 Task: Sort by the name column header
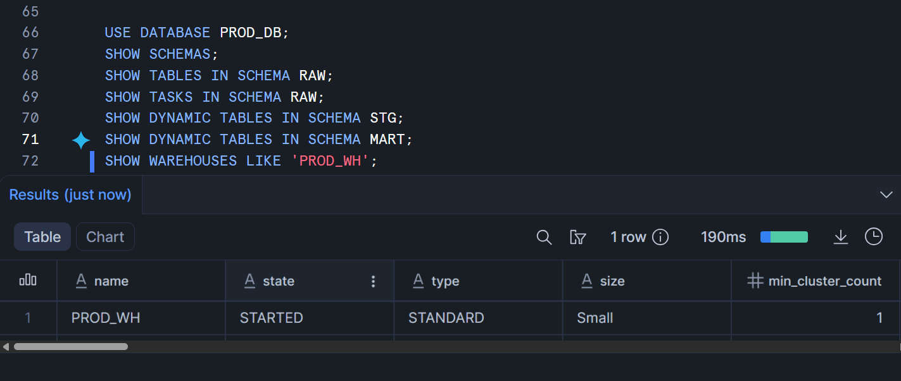pos(111,281)
